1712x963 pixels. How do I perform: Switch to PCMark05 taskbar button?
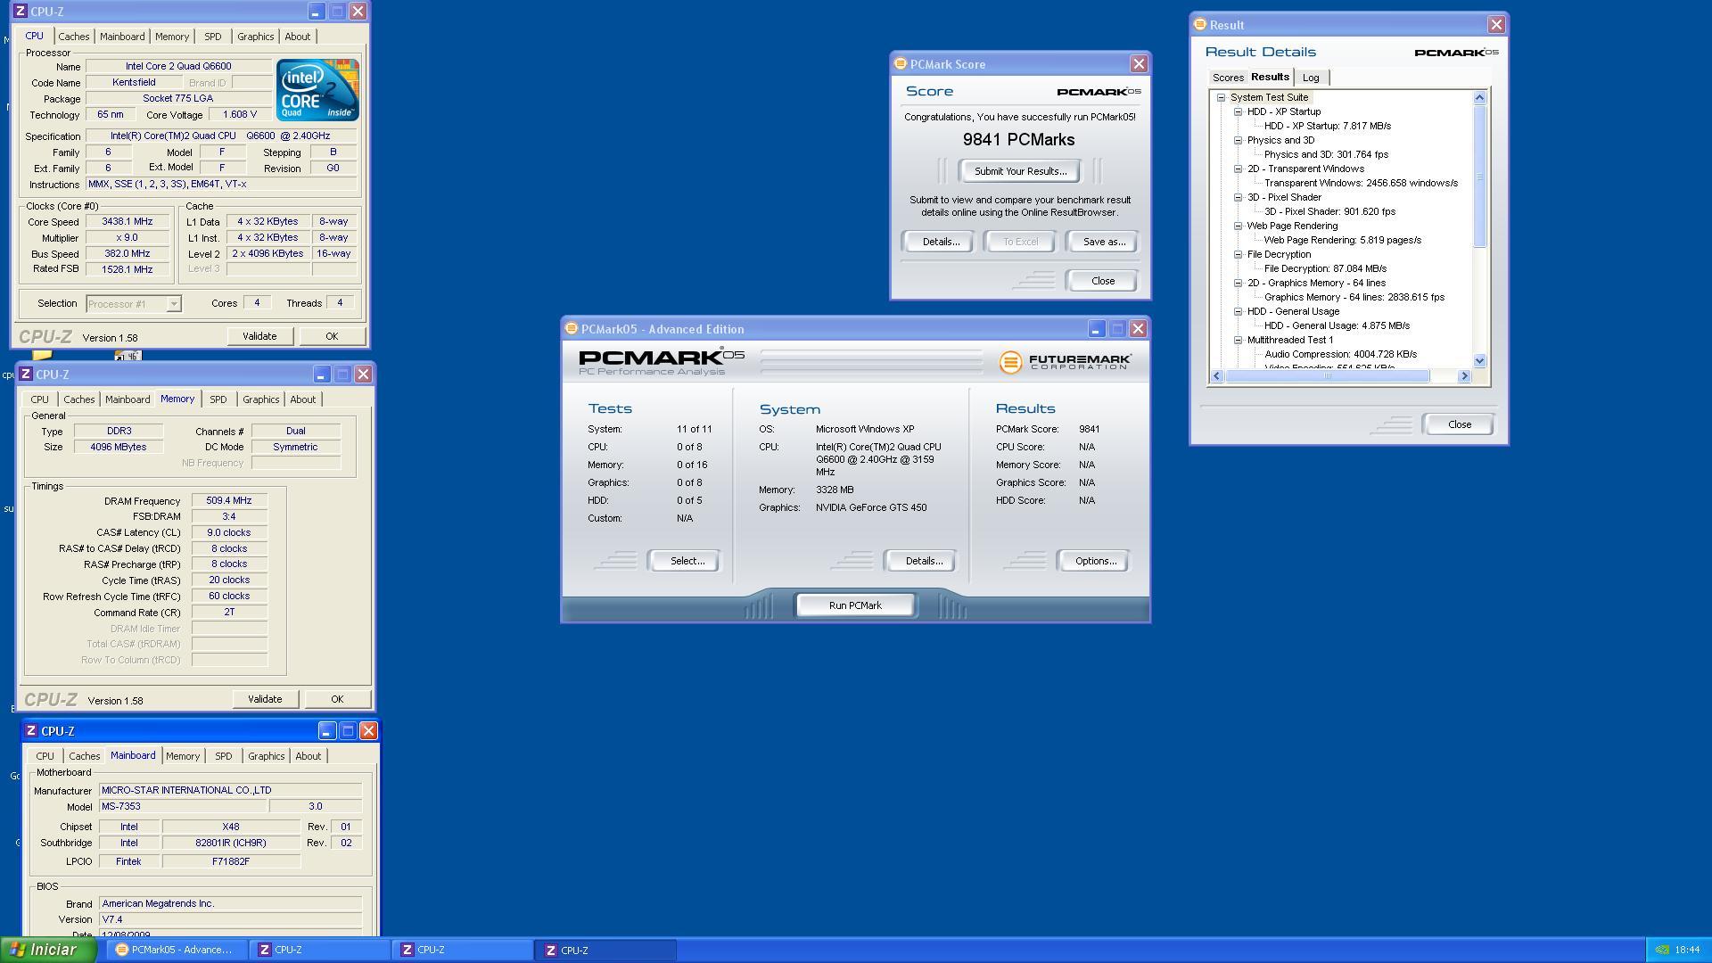tap(176, 950)
